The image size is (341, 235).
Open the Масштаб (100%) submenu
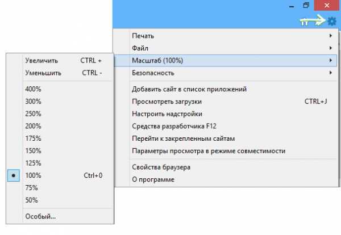(x=157, y=60)
